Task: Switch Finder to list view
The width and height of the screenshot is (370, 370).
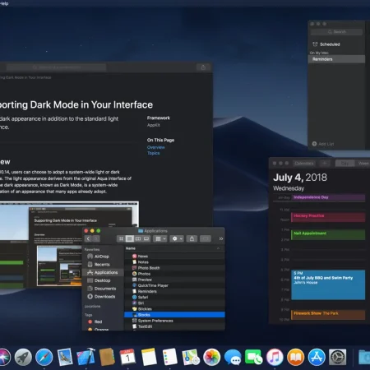Action: (129, 238)
